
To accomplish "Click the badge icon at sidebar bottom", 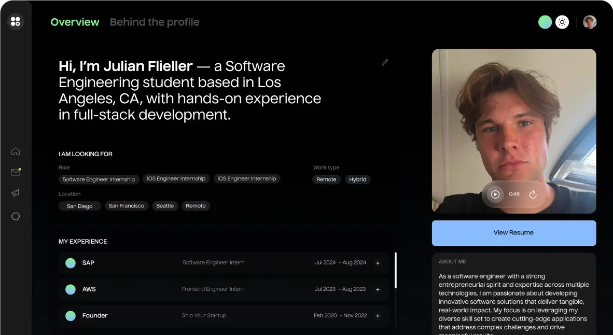I will click(x=16, y=216).
